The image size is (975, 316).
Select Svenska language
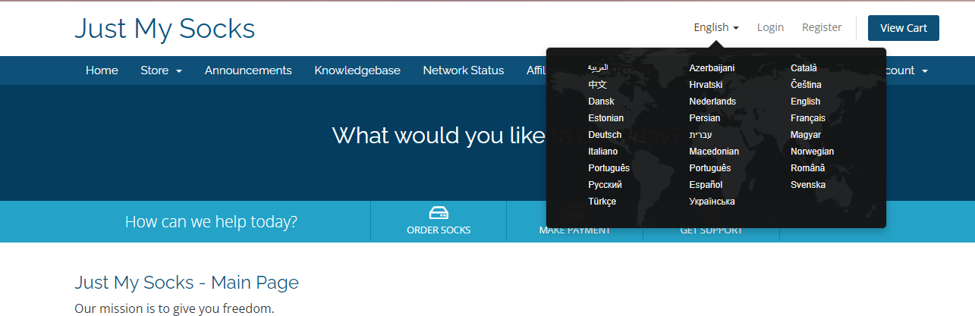click(x=808, y=185)
